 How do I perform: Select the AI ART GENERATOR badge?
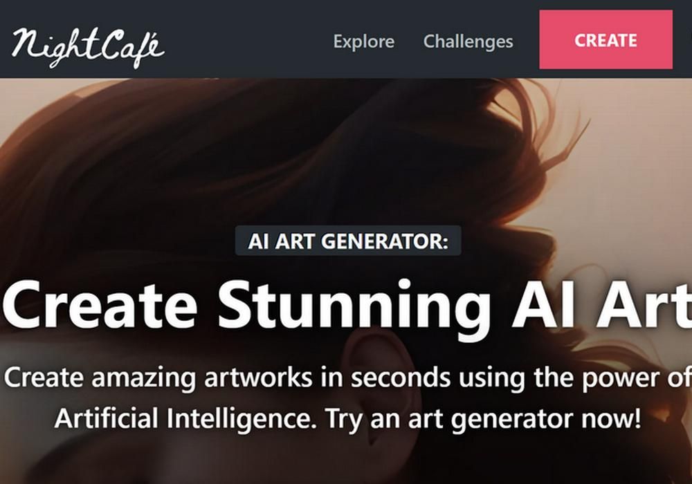(x=348, y=241)
